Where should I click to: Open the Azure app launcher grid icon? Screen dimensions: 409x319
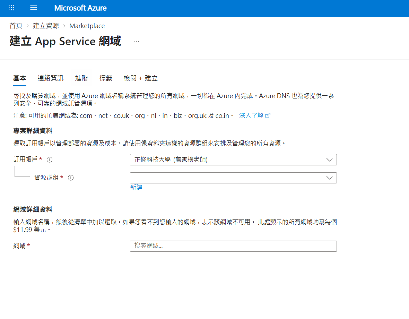[11, 8]
